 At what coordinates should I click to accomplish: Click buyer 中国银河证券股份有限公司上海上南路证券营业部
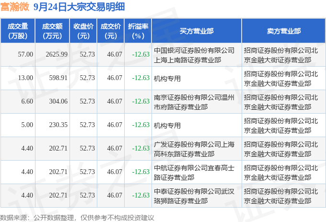[194, 55]
